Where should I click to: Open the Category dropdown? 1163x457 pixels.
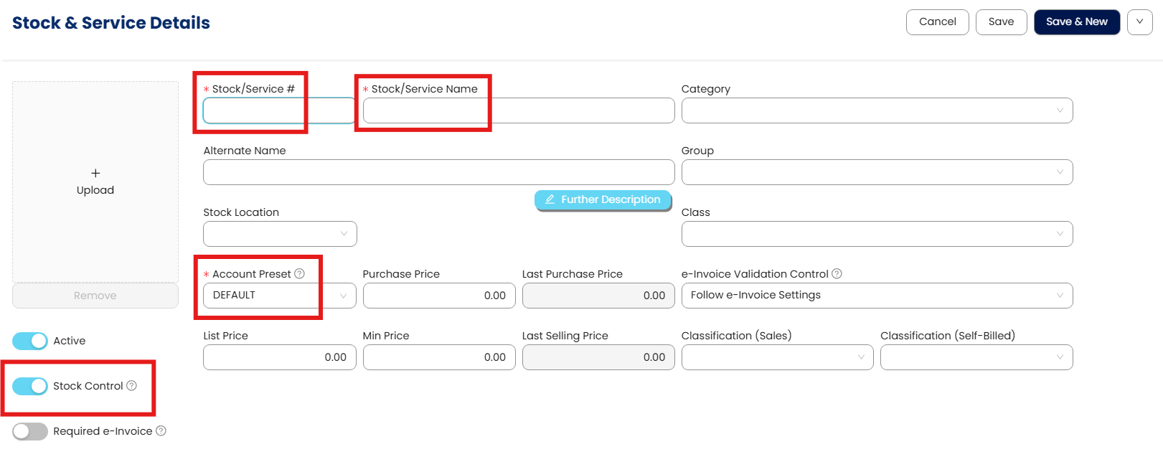877,110
